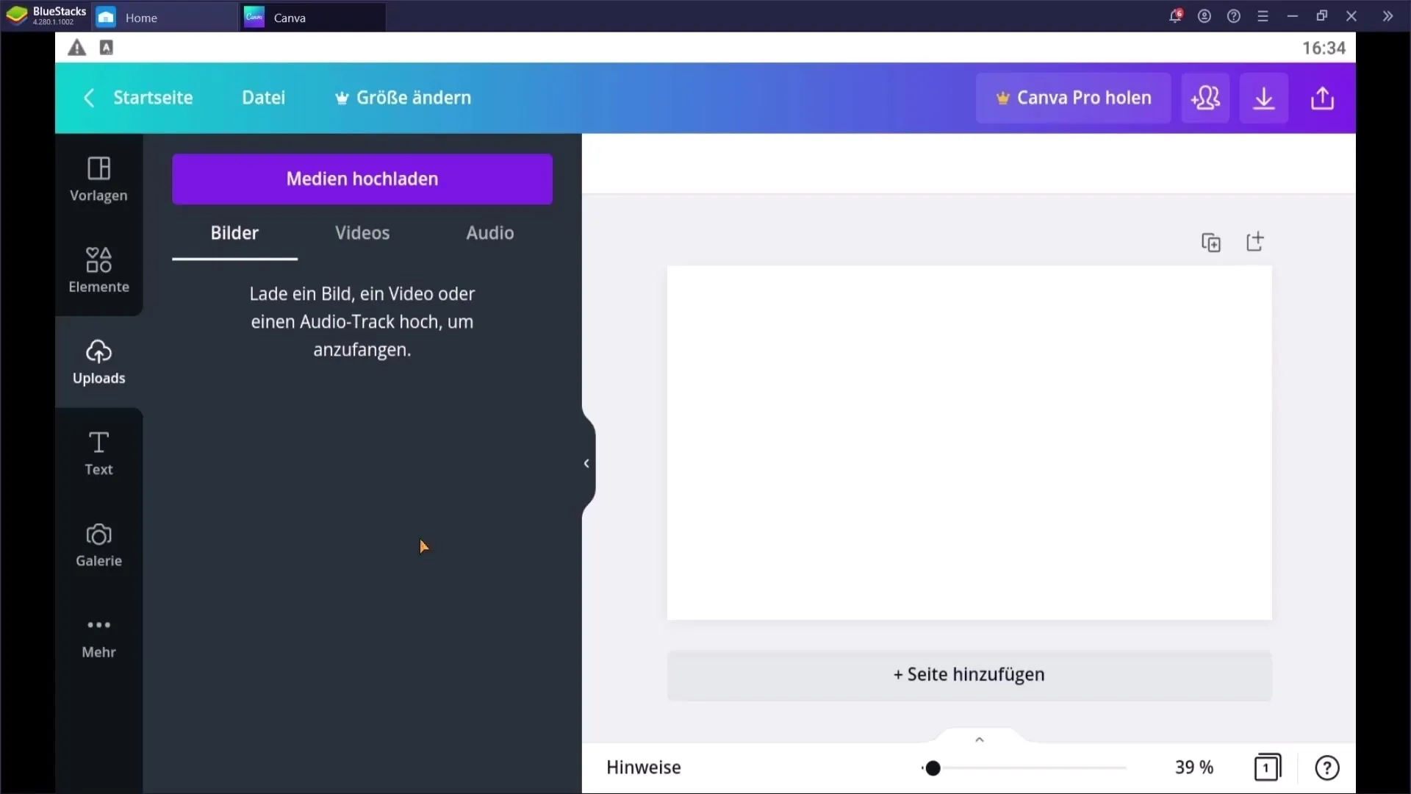This screenshot has height=794, width=1411.
Task: Open the Datei (File) menu
Action: click(264, 97)
